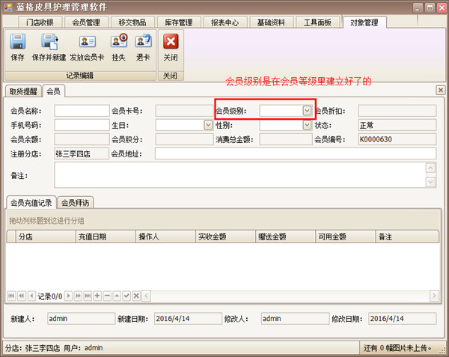
Task: Select the 会员充值记录 tab
Action: point(31,203)
